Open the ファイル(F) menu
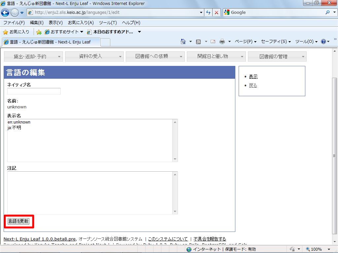The height and width of the screenshot is (253, 338). point(14,23)
